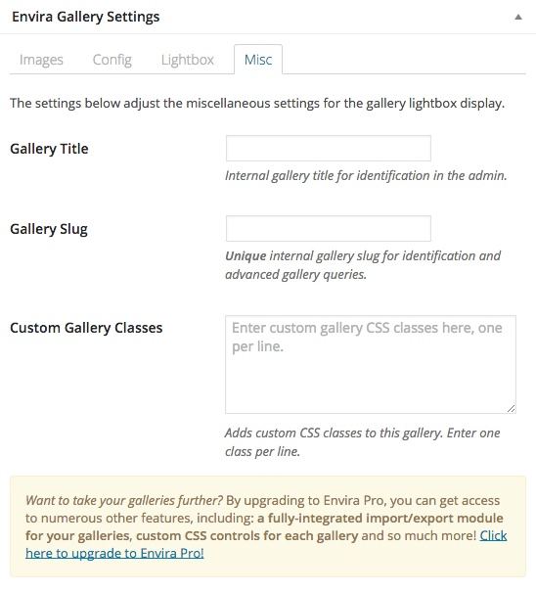The image size is (536, 592).
Task: Click the textarea resize handle corner
Action: [512, 408]
